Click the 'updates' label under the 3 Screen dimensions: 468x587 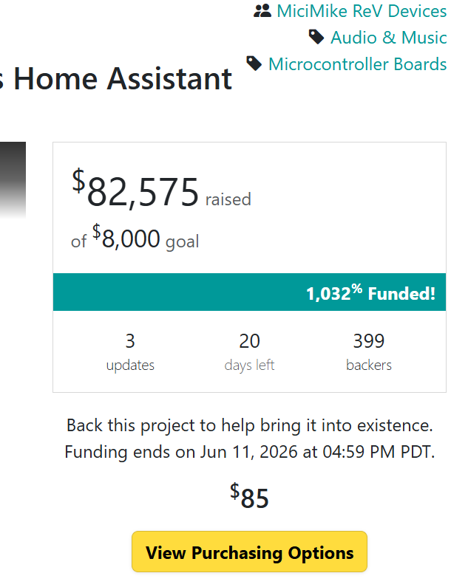tap(130, 365)
